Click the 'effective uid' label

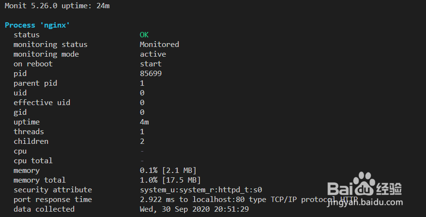(42, 103)
